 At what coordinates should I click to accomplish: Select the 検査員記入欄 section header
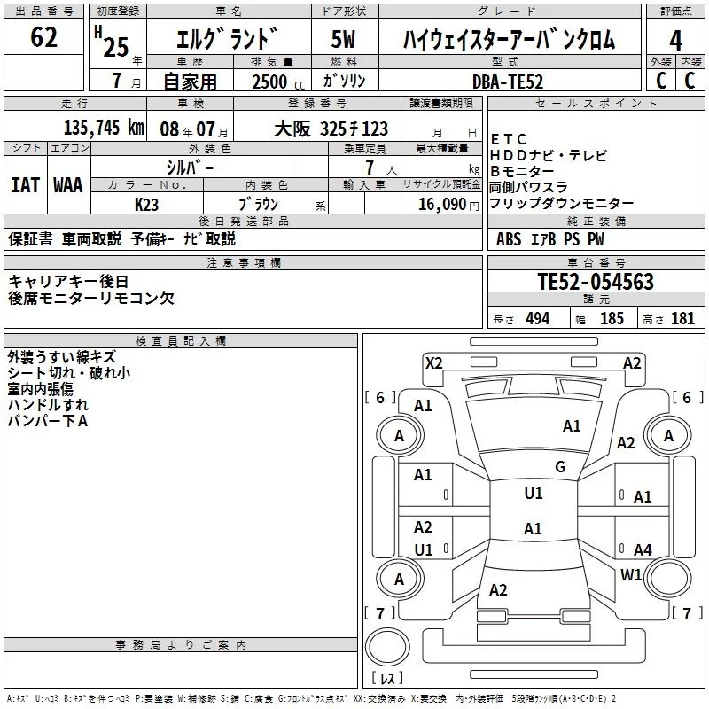click(x=181, y=341)
